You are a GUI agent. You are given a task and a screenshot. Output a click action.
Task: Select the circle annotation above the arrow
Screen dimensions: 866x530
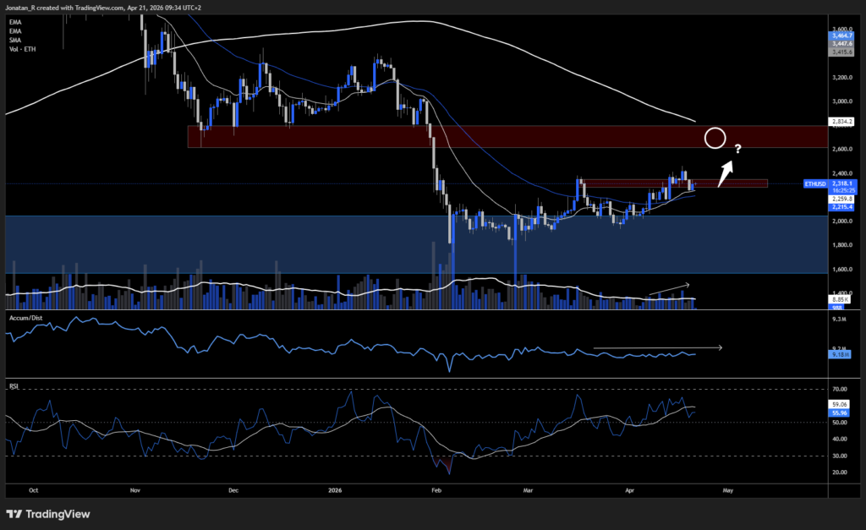tap(715, 138)
